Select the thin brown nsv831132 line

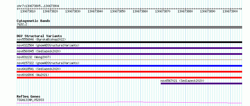(129, 60)
